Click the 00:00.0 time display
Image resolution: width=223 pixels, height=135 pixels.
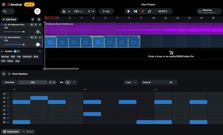163,11
